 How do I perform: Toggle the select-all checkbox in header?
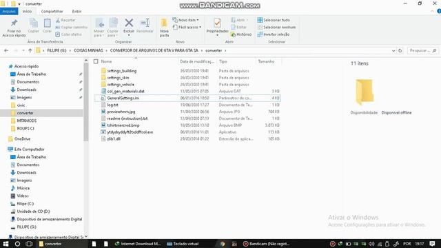tap(96, 61)
